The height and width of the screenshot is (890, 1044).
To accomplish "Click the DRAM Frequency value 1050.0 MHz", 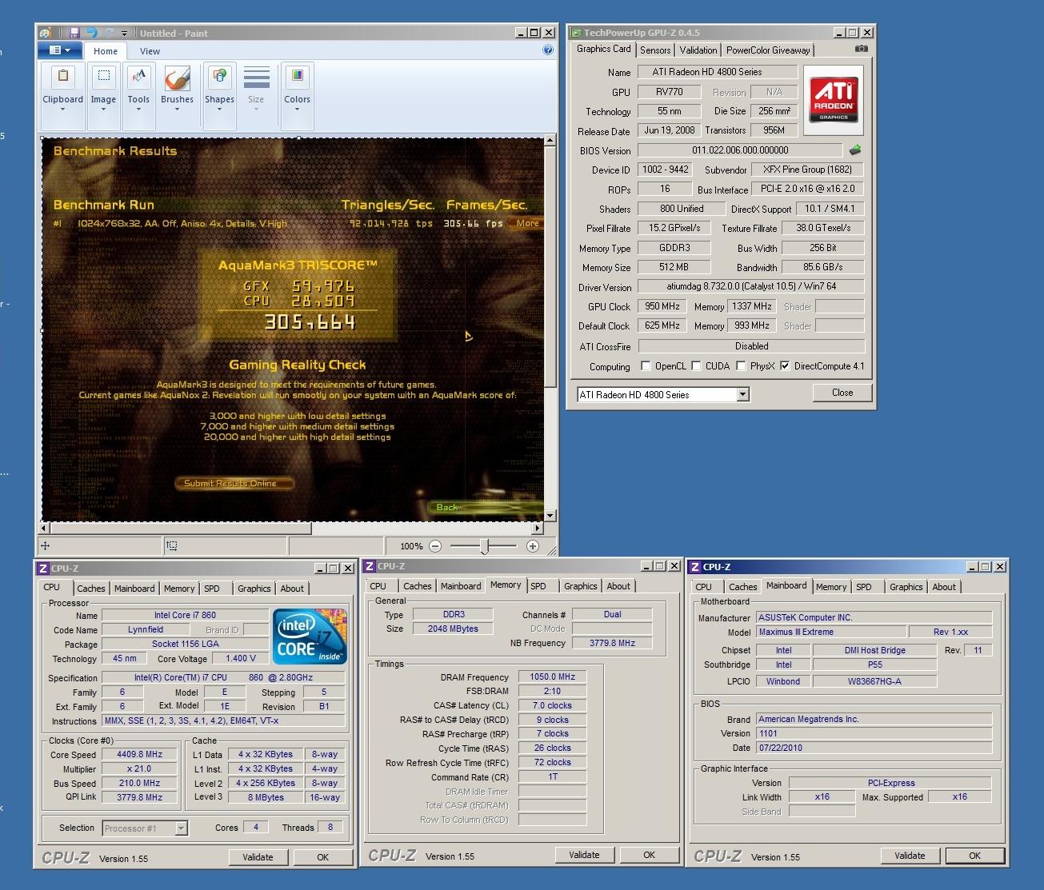I will 552,676.
